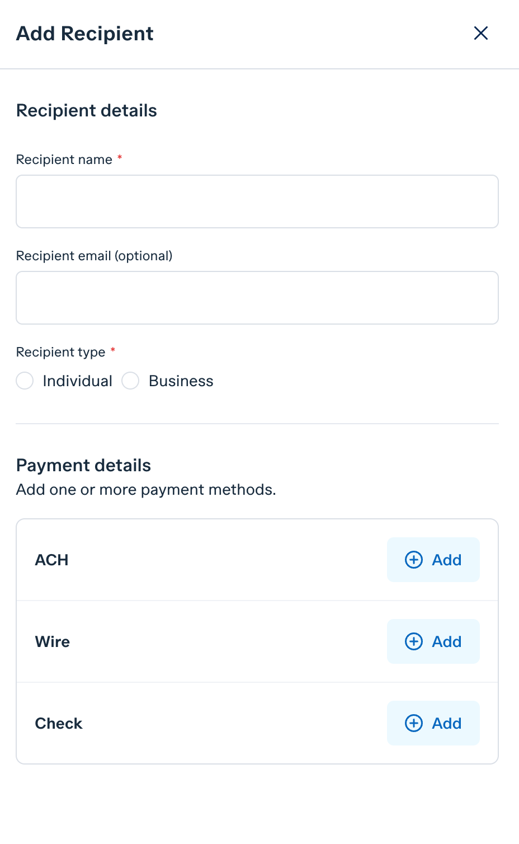This screenshot has height=844, width=519.
Task: Click the plus icon in Check row
Action: (414, 723)
